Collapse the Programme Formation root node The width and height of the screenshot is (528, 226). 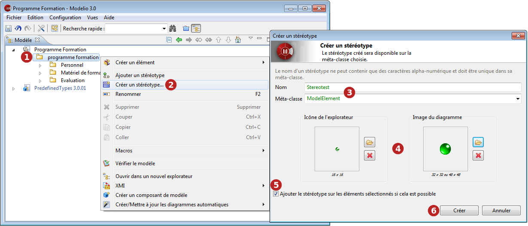[x=13, y=50]
